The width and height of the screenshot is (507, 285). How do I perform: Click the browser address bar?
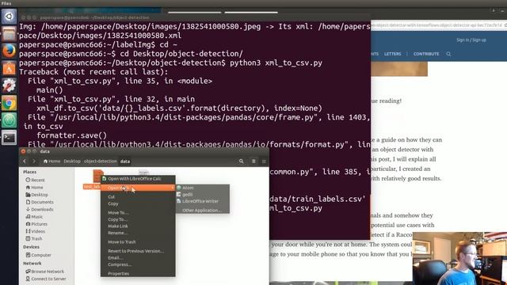(437, 25)
